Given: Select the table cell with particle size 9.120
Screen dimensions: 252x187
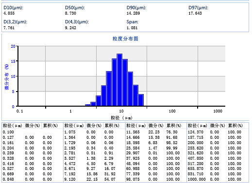Looking at the screenshot, I should (x=70, y=179).
